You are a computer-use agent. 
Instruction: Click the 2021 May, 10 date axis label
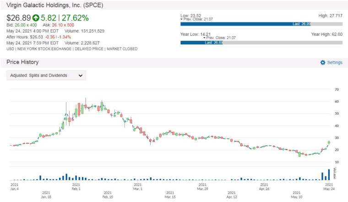[297, 195]
